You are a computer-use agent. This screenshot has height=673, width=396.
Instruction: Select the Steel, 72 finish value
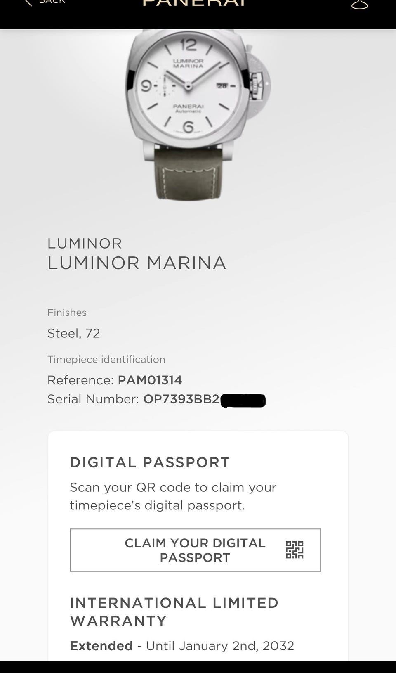[74, 333]
